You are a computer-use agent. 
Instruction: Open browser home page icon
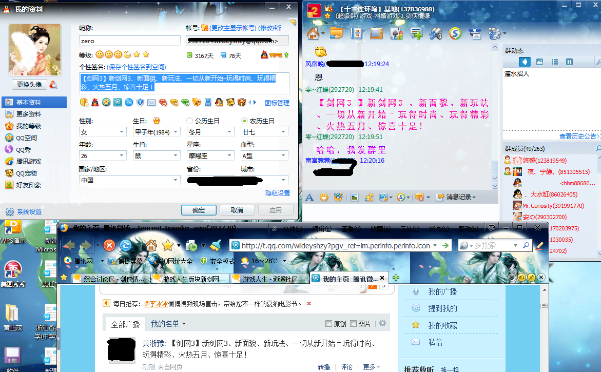pos(151,245)
